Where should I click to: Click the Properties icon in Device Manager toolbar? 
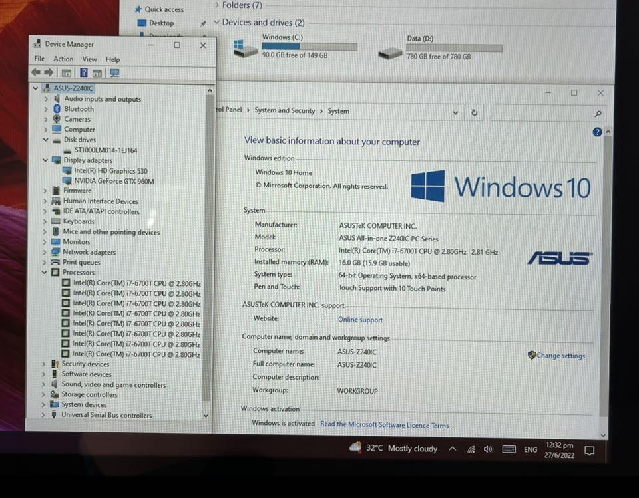67,73
